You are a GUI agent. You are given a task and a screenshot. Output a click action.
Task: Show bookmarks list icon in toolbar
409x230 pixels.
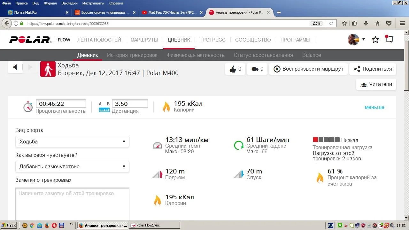(354, 23)
